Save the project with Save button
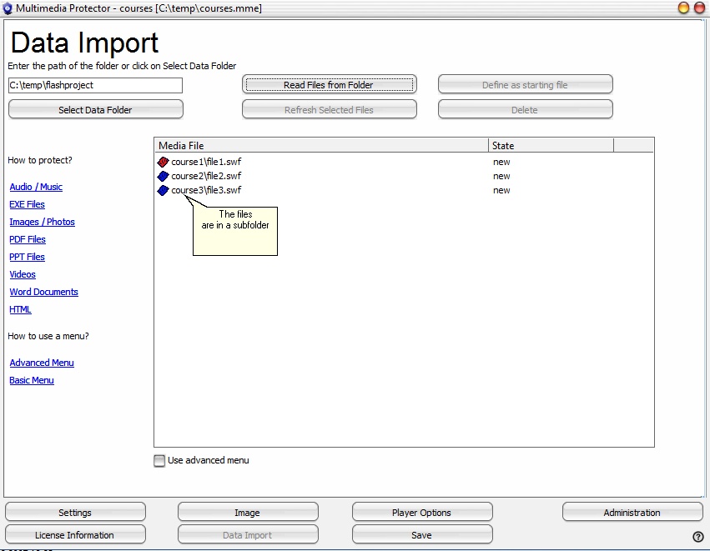The height and width of the screenshot is (551, 710). click(421, 535)
